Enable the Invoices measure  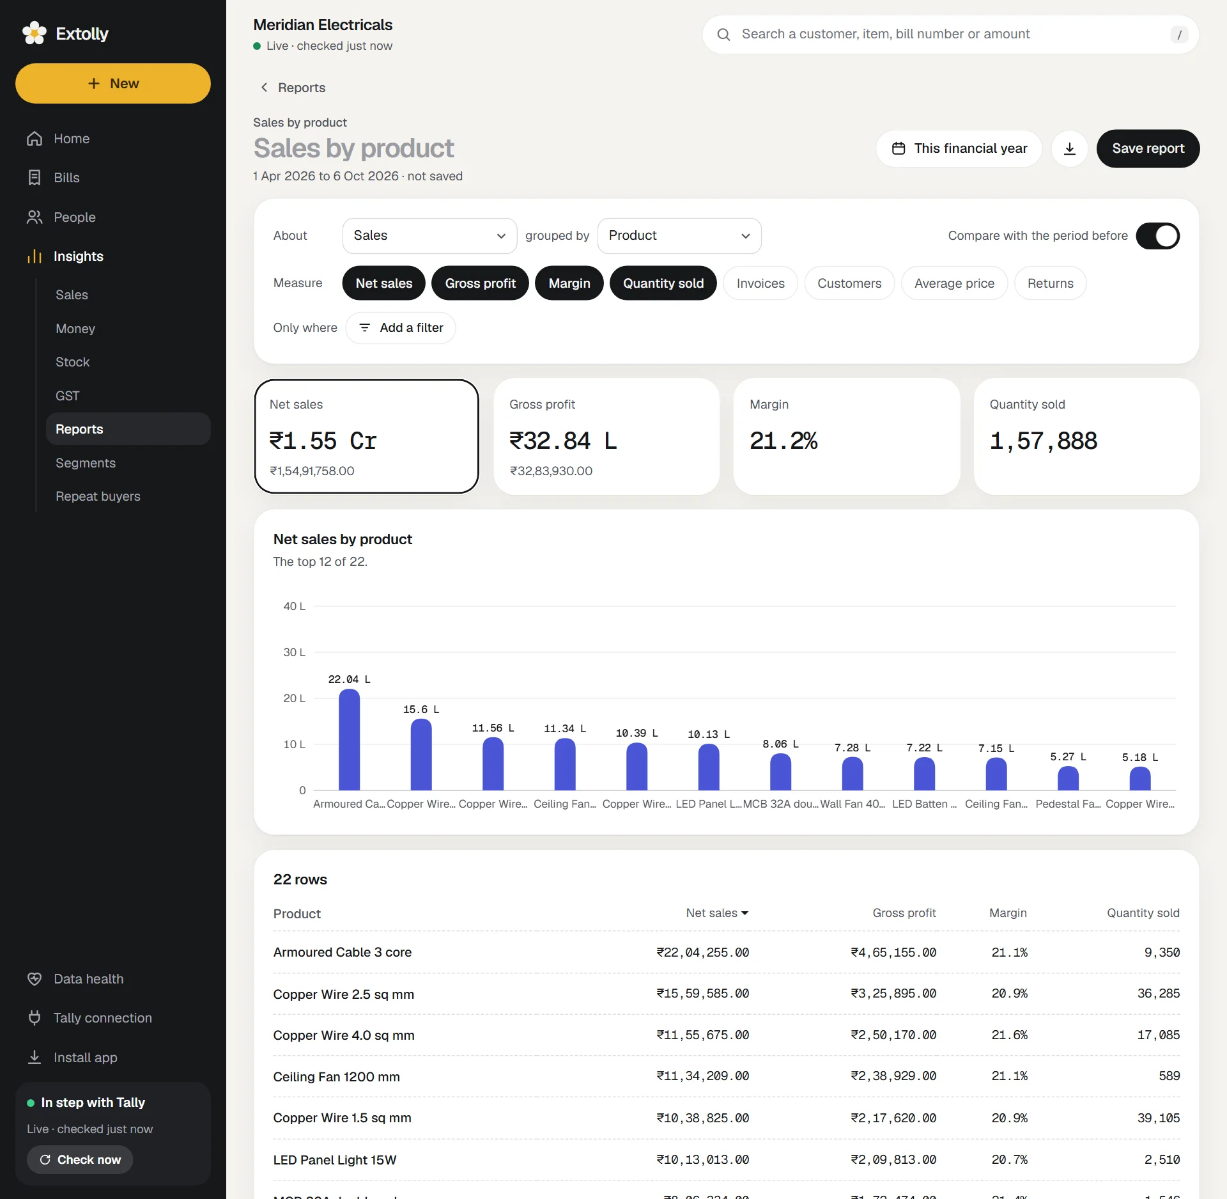point(760,283)
